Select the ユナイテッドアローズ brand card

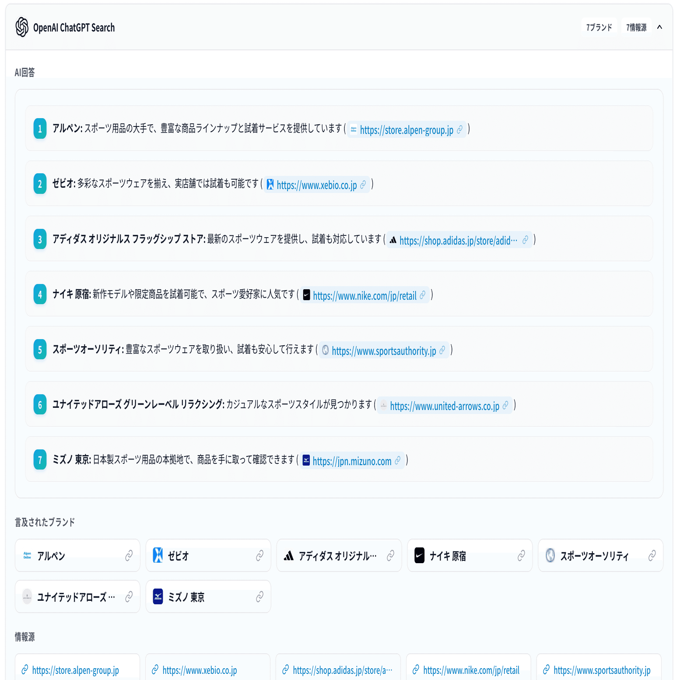pos(77,596)
